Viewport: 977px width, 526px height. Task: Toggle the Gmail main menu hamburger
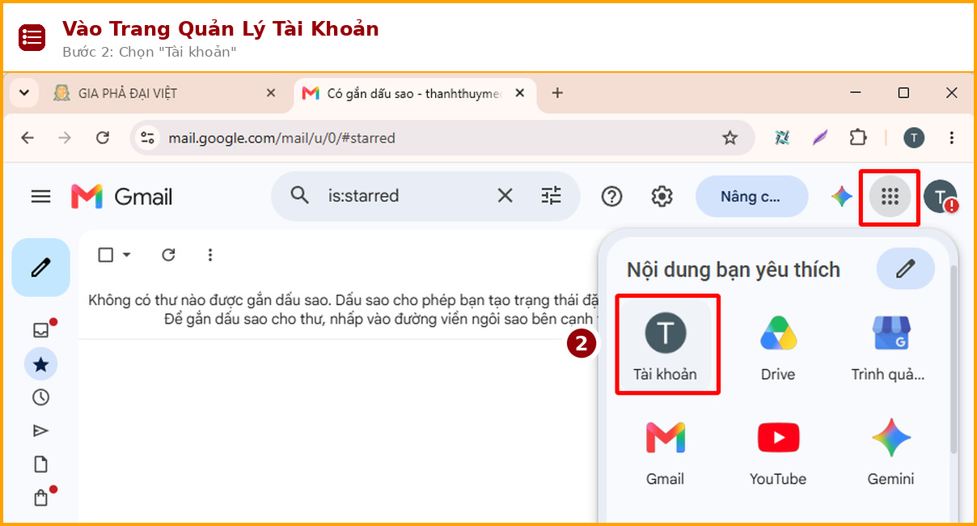click(40, 196)
